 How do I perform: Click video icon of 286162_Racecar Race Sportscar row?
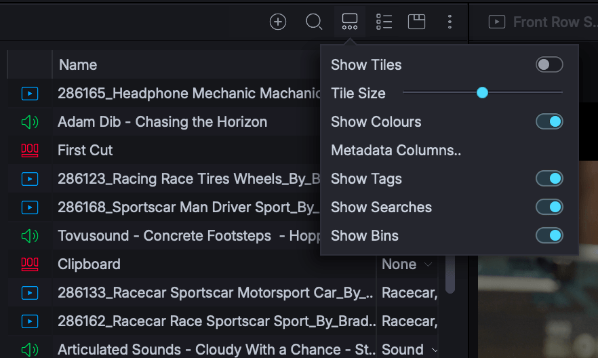30,321
